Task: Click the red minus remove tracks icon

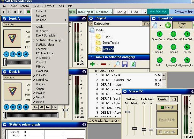Action: tap(103, 64)
